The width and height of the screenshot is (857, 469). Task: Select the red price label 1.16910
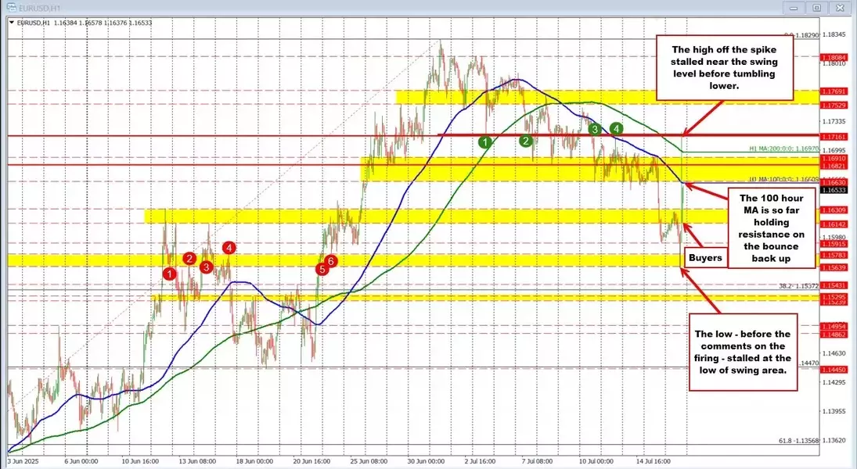click(x=834, y=158)
